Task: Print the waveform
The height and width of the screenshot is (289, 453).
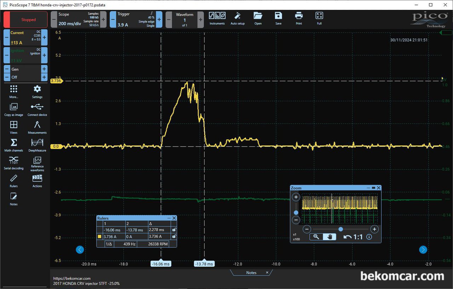Action: click(x=299, y=19)
